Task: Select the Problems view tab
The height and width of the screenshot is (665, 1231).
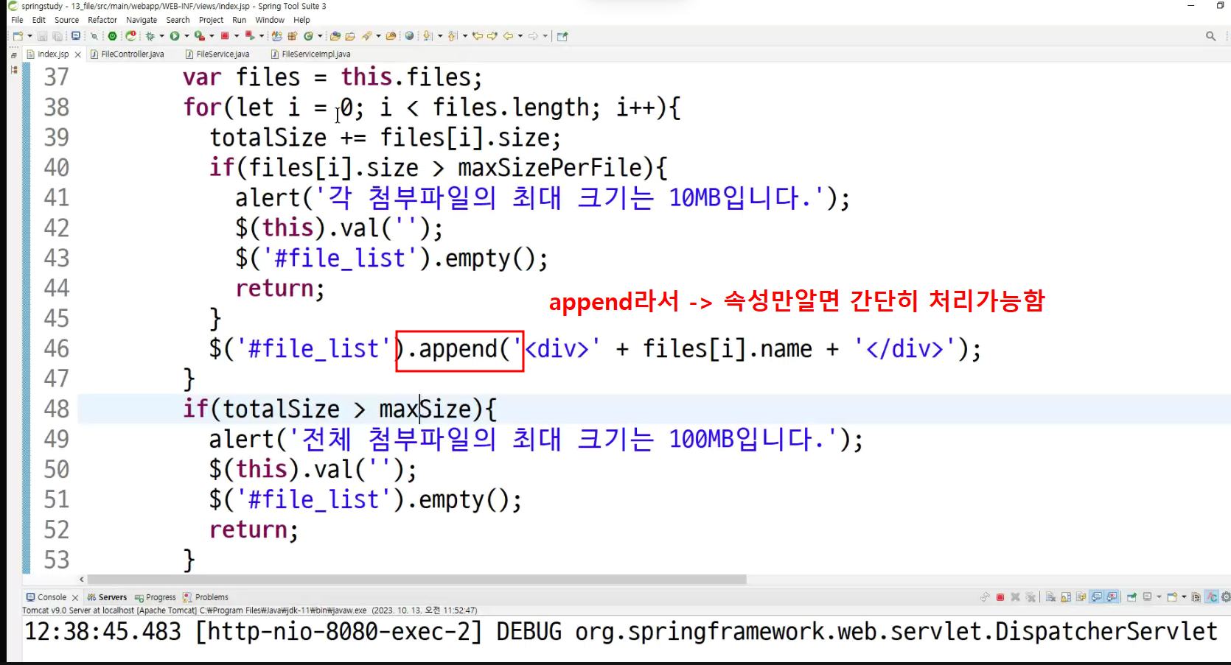Action: click(x=206, y=597)
